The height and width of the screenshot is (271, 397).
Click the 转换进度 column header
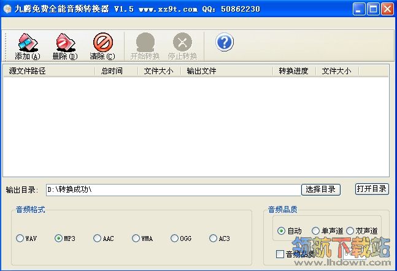[294, 71]
